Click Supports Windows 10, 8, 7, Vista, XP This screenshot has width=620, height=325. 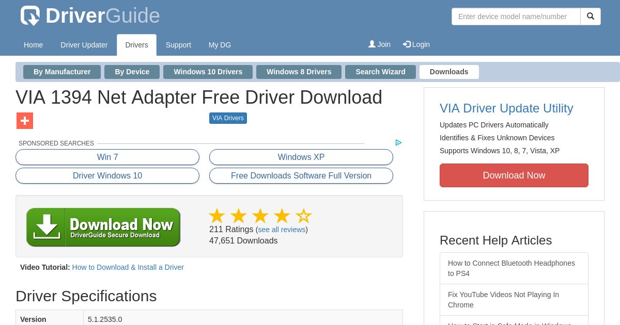500,151
